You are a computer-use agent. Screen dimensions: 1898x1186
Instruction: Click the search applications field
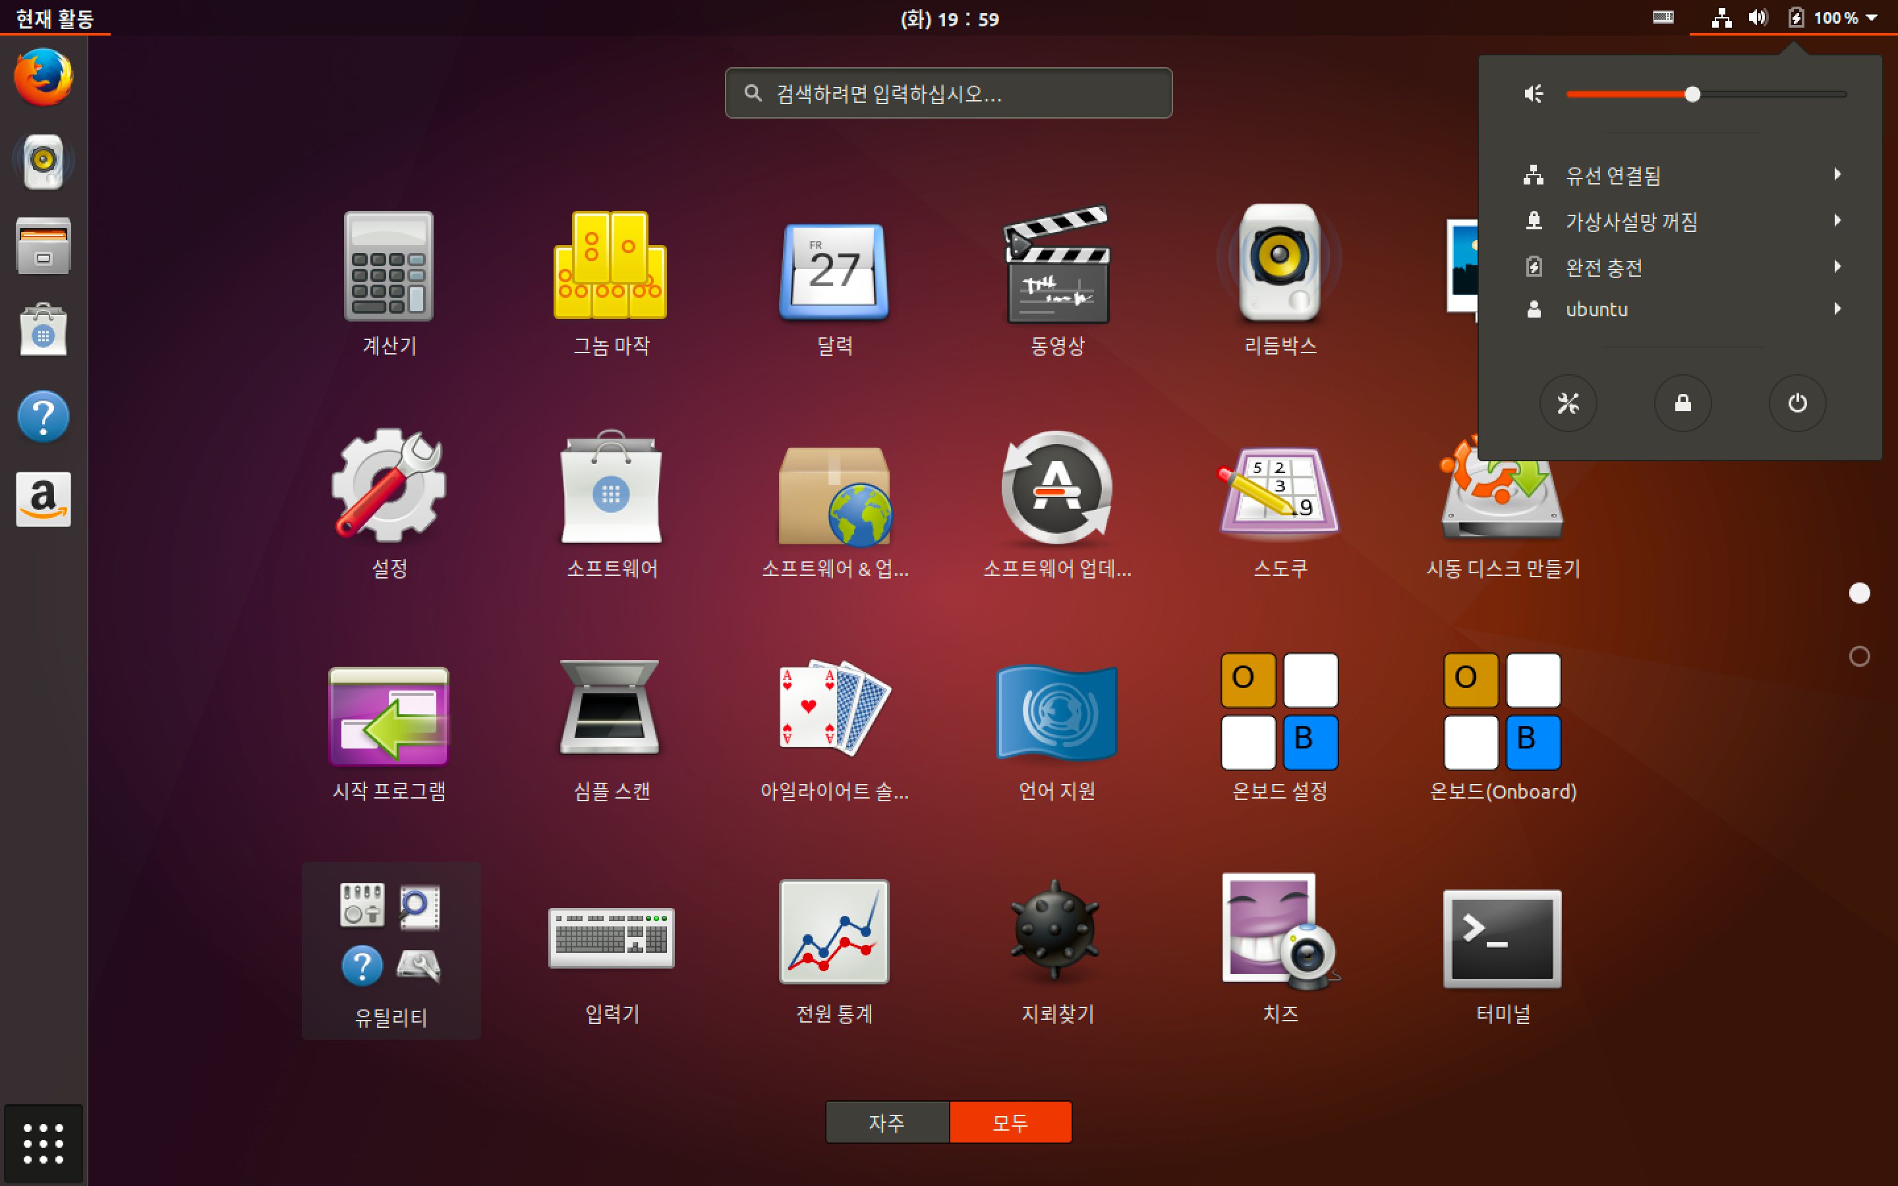948,94
